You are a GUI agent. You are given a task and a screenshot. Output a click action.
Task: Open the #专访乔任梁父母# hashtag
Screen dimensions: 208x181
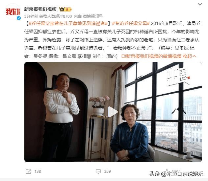131,23
